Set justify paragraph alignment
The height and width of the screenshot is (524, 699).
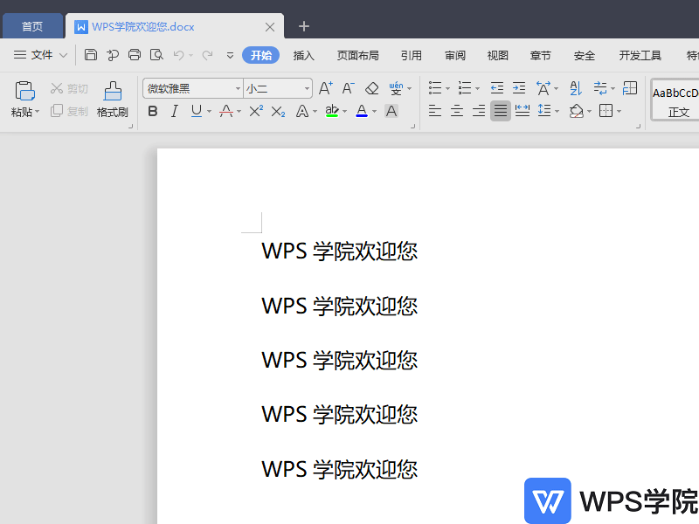pos(500,111)
